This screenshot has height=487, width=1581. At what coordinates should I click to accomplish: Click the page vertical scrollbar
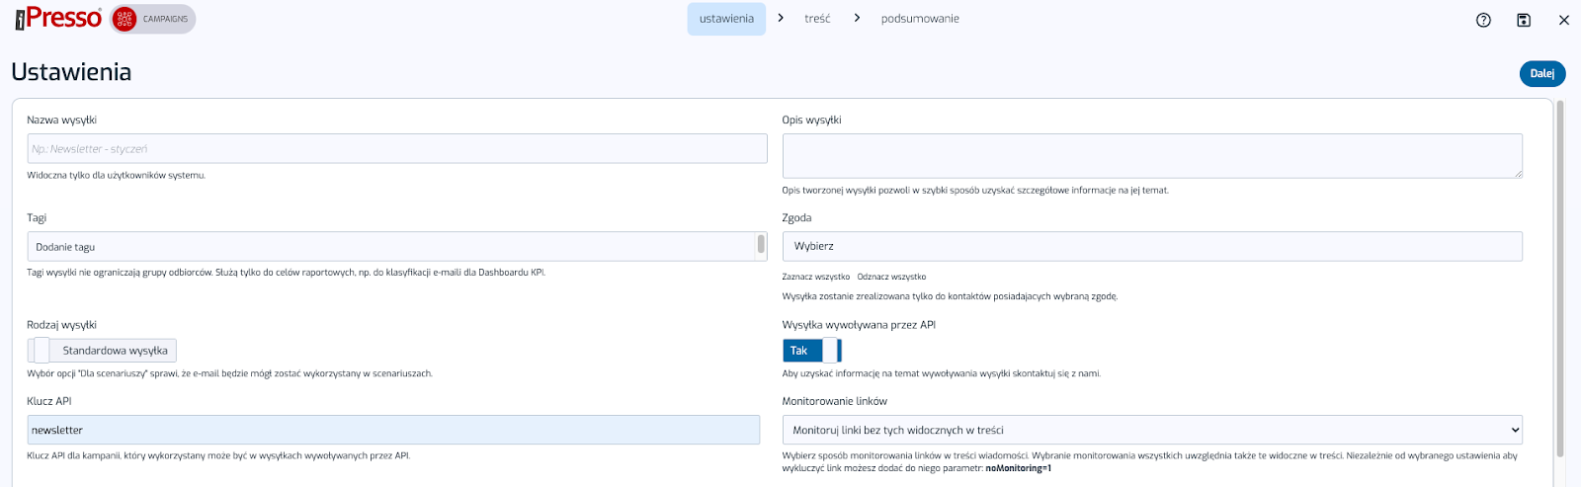pos(1560,277)
